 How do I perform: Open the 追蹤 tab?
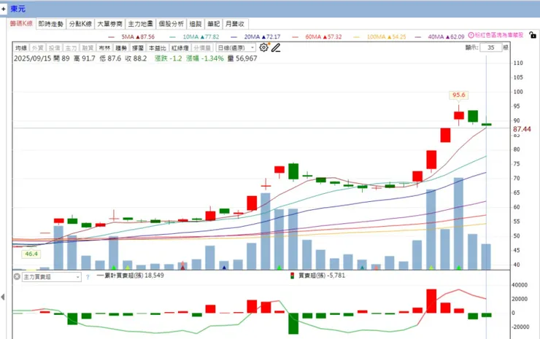[196, 24]
